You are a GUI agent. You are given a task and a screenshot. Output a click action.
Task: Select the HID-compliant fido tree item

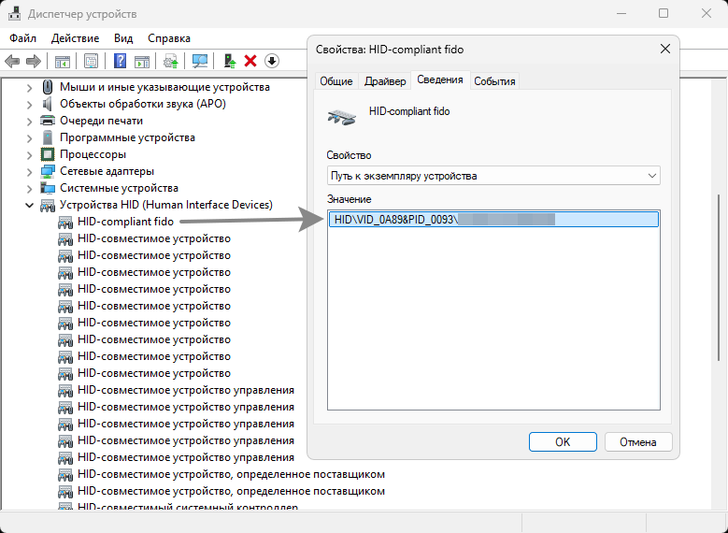pyautogui.click(x=125, y=222)
